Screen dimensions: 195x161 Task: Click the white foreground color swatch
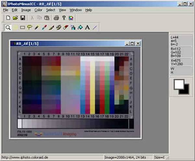(178, 85)
